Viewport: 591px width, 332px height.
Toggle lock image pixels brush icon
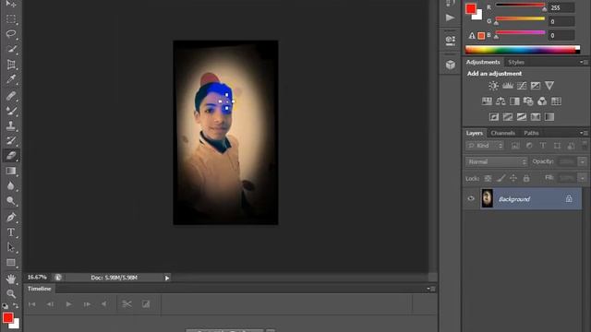pos(501,178)
